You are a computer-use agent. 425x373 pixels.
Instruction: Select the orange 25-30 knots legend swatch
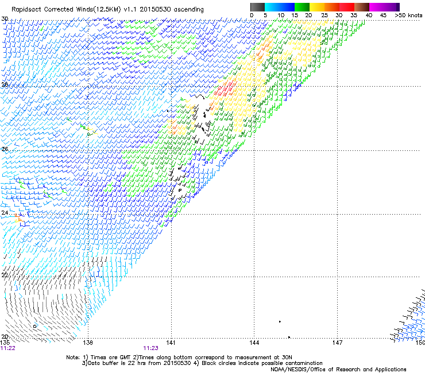[x=332, y=7]
